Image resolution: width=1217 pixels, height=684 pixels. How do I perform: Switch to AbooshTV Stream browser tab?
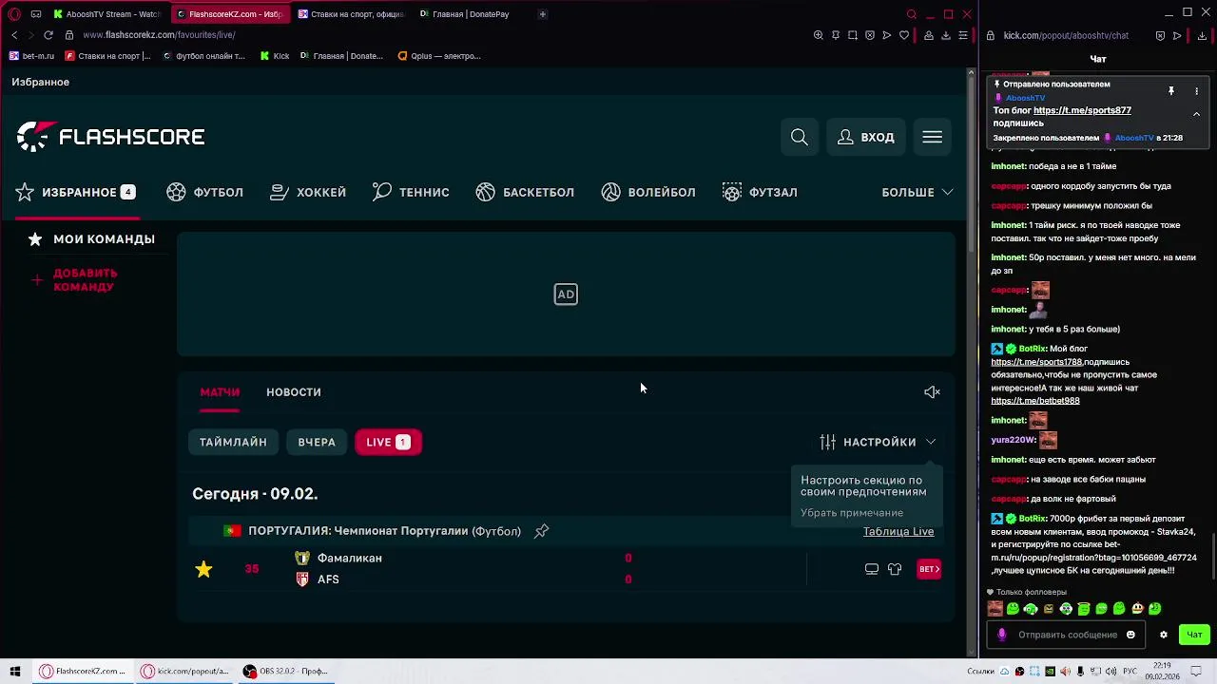click(x=106, y=14)
